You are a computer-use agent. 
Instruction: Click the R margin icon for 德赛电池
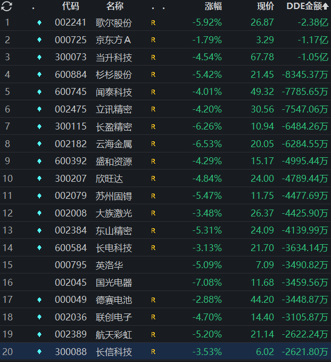153,300
